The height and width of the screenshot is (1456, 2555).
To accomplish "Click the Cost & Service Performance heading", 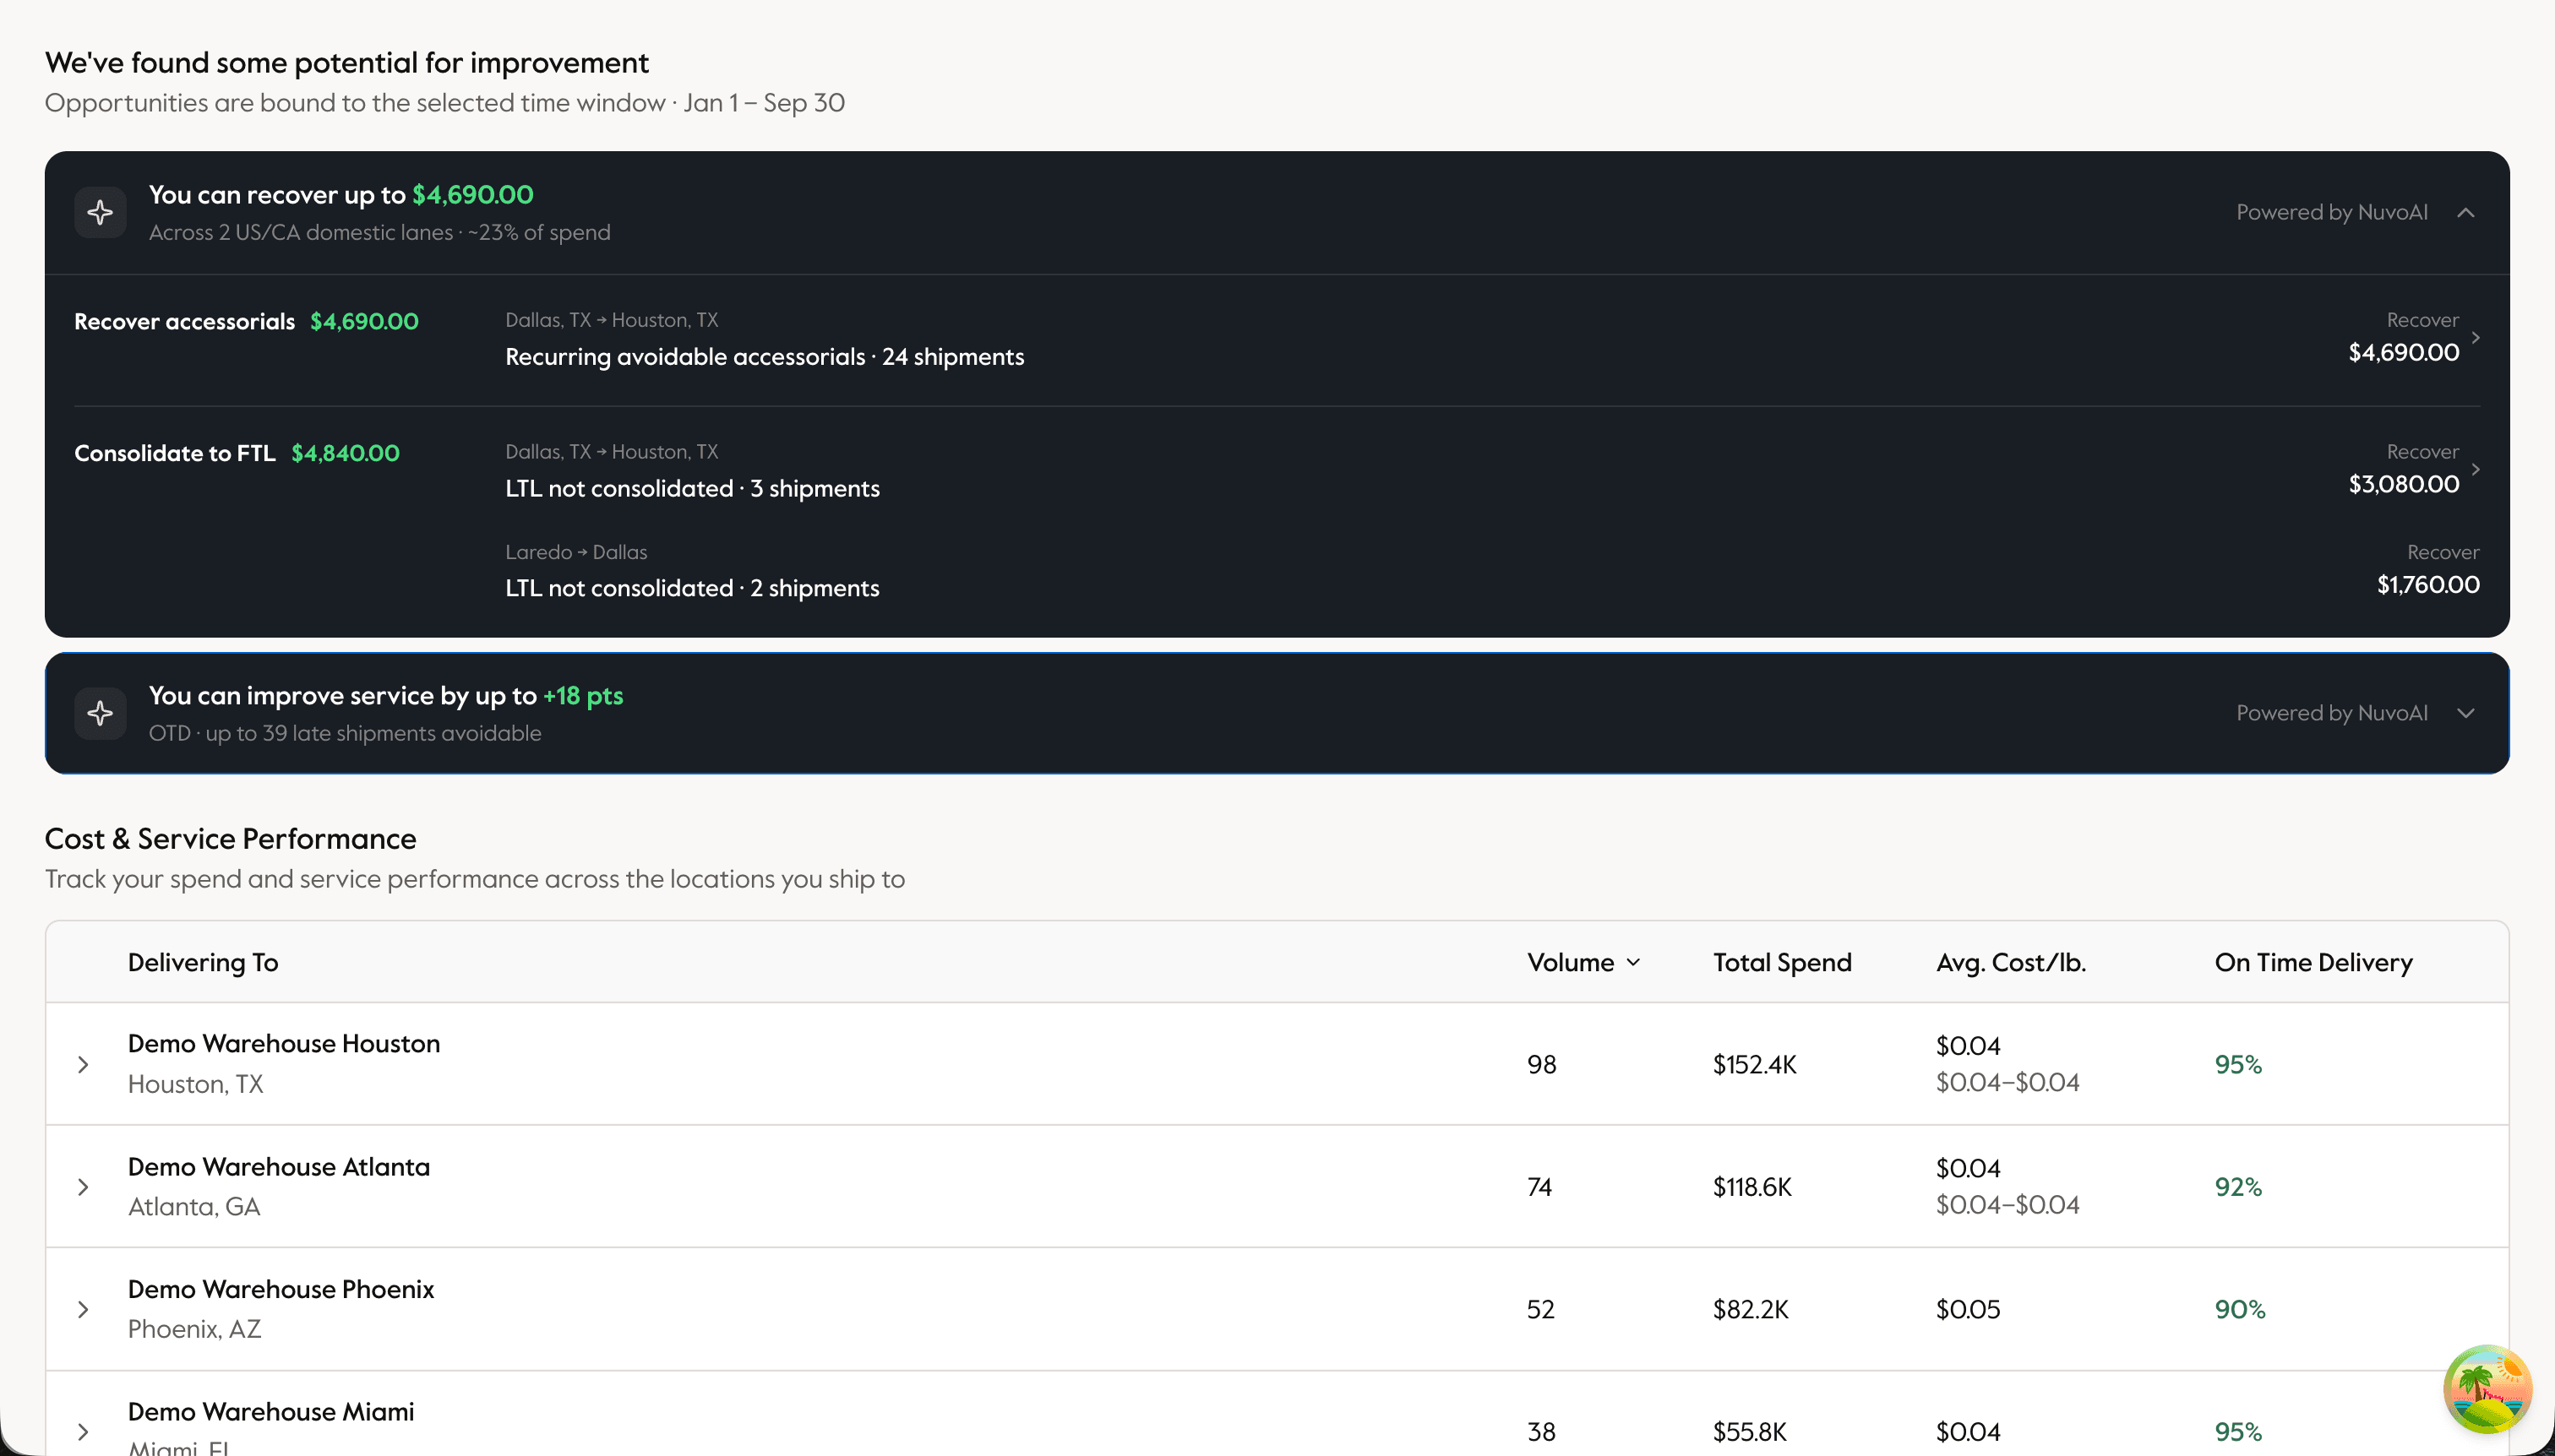I will click(230, 838).
